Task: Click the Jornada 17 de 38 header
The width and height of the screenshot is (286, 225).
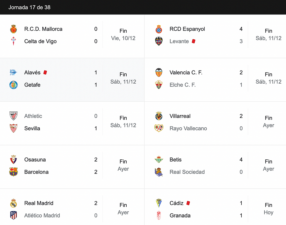Action: (29, 7)
